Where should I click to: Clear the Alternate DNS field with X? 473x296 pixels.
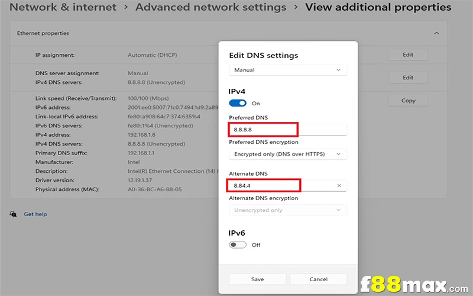[x=339, y=185]
